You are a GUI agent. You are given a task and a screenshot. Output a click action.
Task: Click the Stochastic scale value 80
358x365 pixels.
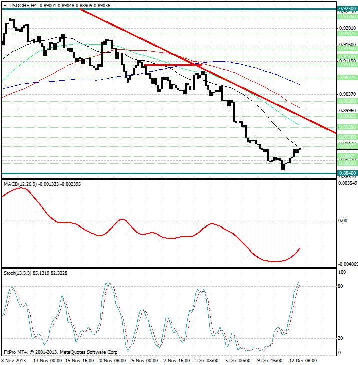[340, 286]
